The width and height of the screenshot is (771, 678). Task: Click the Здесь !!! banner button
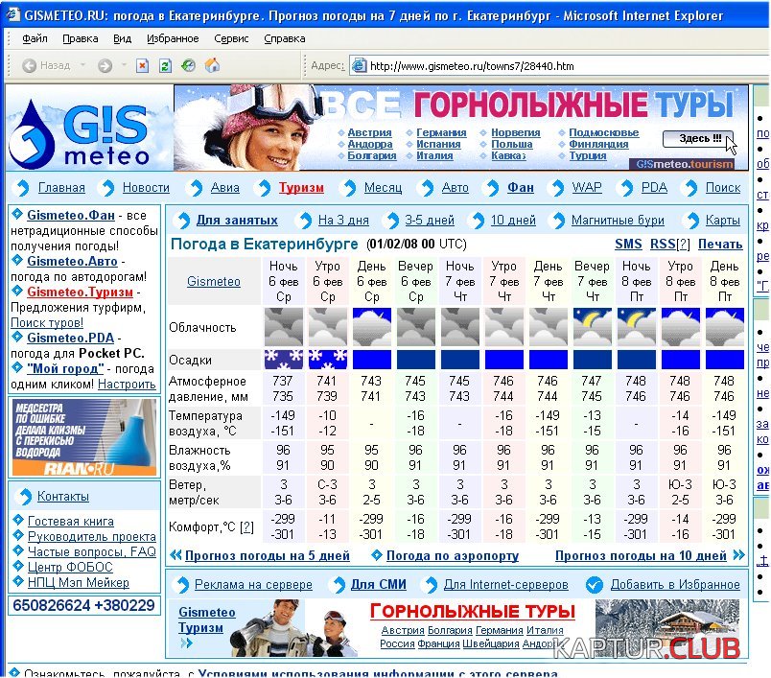(x=697, y=139)
